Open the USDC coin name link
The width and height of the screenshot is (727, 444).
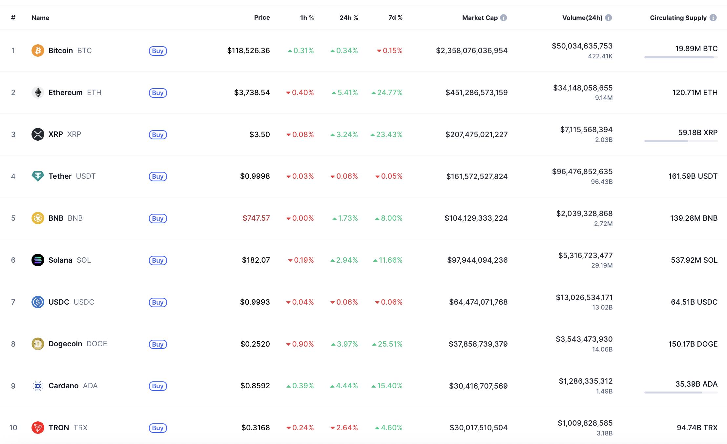[x=59, y=302]
